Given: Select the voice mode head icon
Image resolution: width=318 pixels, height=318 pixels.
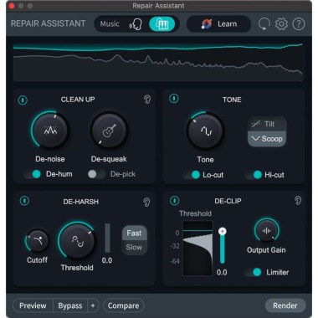Looking at the screenshot, I should pos(136,24).
